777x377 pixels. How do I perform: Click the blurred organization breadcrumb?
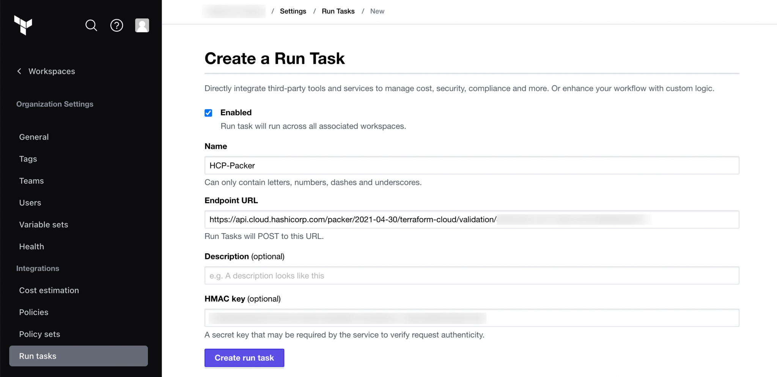tap(234, 11)
